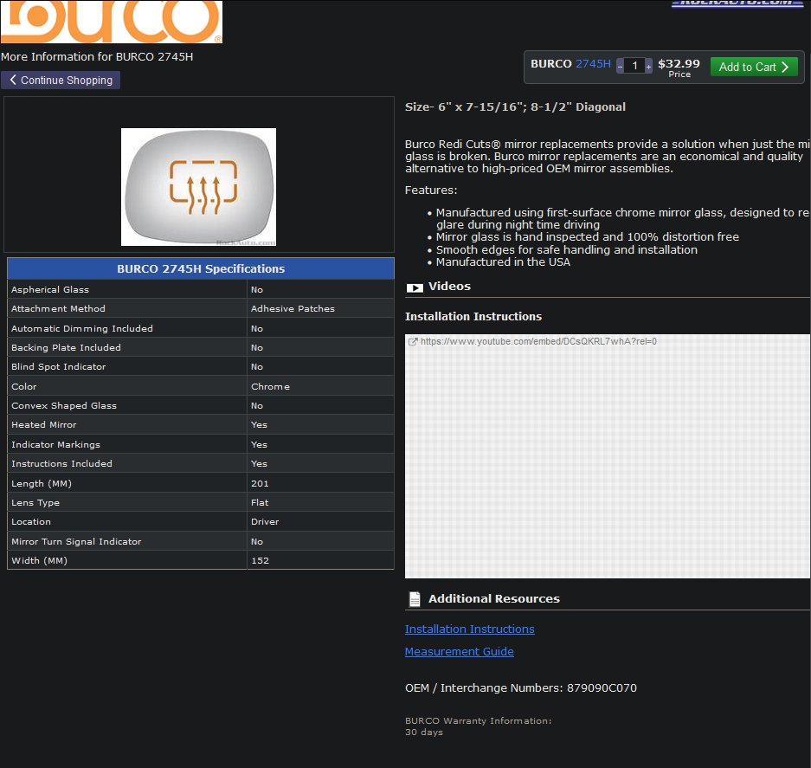
Task: Select the Mirror glass is hand inspected bullet
Action: [x=587, y=237]
